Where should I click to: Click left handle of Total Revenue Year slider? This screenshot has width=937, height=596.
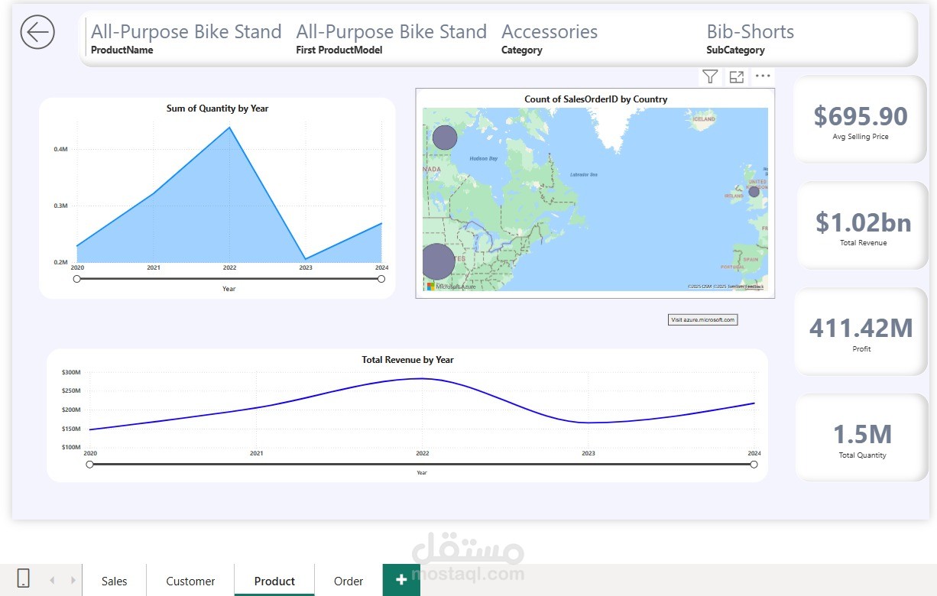[90, 464]
